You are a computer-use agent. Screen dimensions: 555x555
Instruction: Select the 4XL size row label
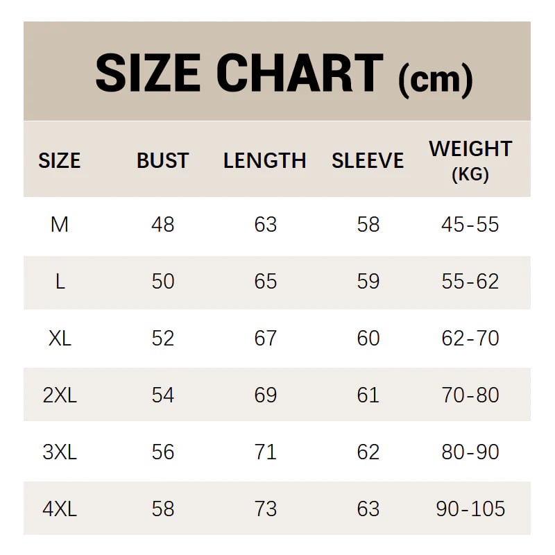coord(60,509)
